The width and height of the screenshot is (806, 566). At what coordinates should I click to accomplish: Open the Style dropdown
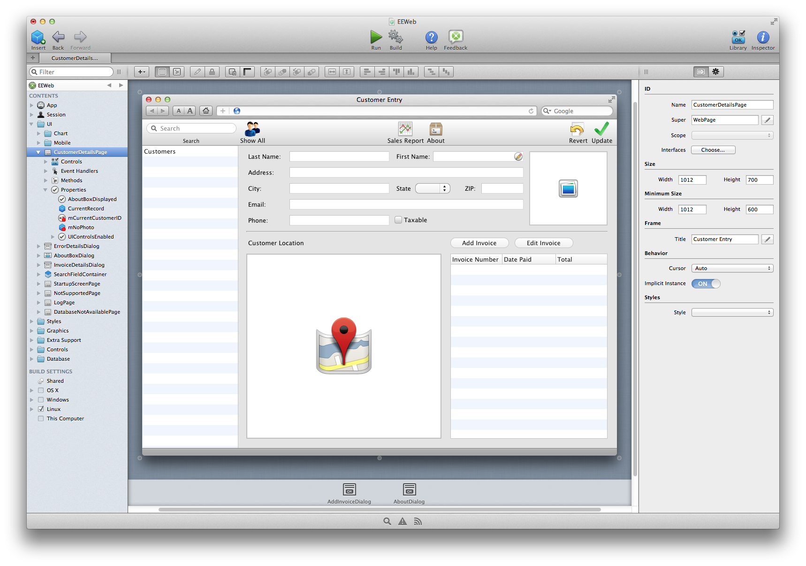732,312
